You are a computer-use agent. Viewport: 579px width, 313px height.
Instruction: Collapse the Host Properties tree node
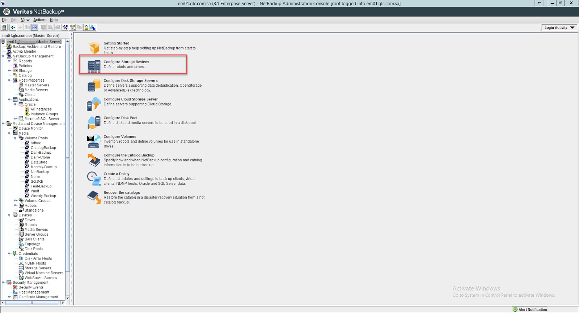click(9, 81)
